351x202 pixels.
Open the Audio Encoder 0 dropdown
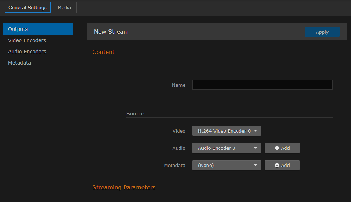[226, 148]
